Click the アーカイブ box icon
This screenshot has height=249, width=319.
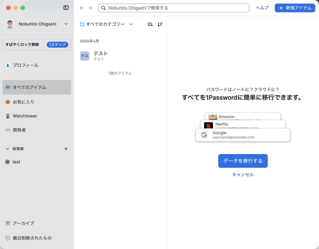[x=8, y=223]
